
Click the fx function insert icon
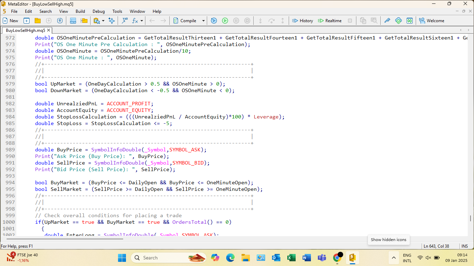click(135, 21)
